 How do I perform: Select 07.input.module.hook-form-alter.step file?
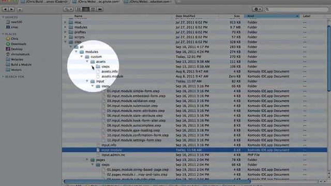pos(136,120)
